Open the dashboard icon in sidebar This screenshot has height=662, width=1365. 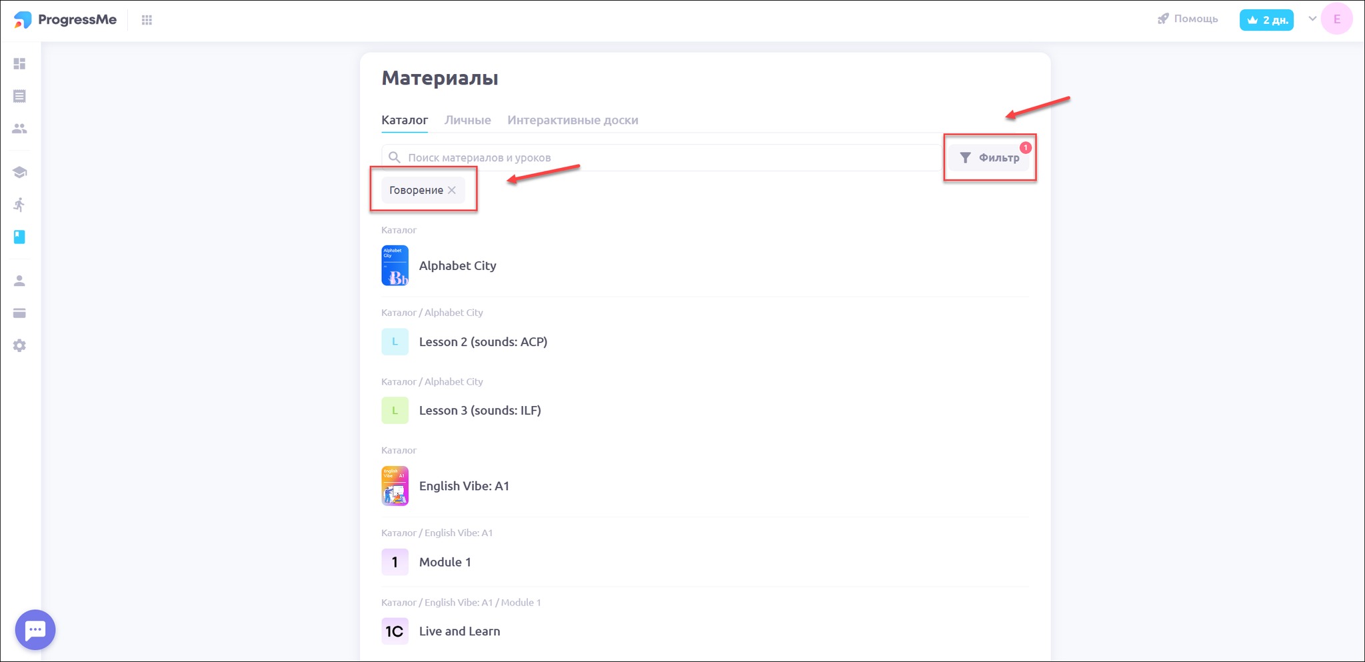click(x=19, y=64)
